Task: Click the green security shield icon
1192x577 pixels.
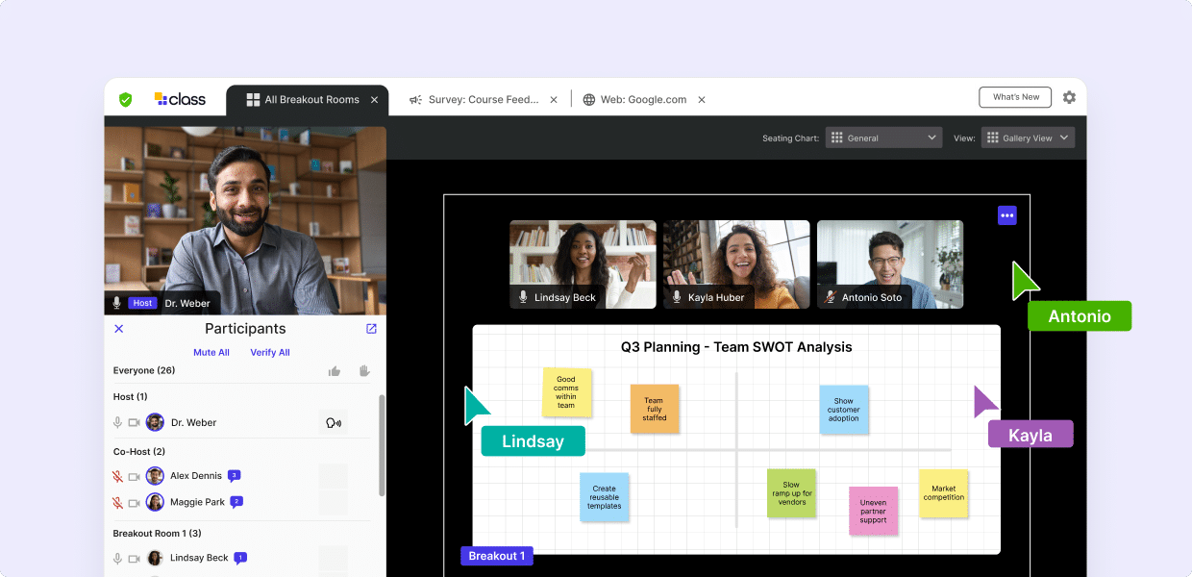Action: pyautogui.click(x=125, y=99)
